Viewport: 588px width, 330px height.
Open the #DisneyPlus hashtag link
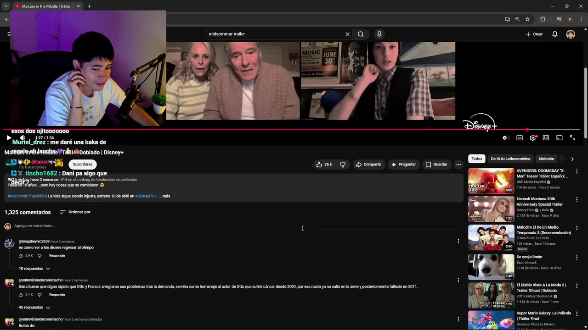[x=146, y=196]
